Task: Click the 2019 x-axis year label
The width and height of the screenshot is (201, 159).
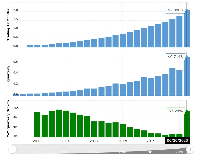Action: 151,141
